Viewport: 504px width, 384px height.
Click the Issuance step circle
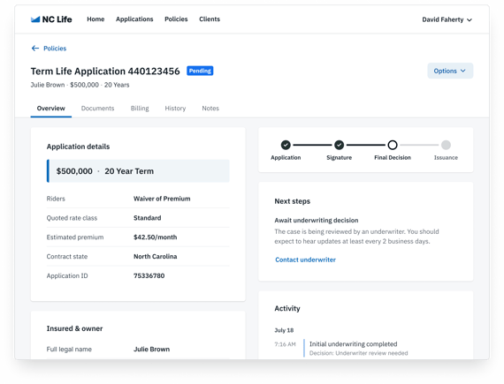(x=446, y=145)
